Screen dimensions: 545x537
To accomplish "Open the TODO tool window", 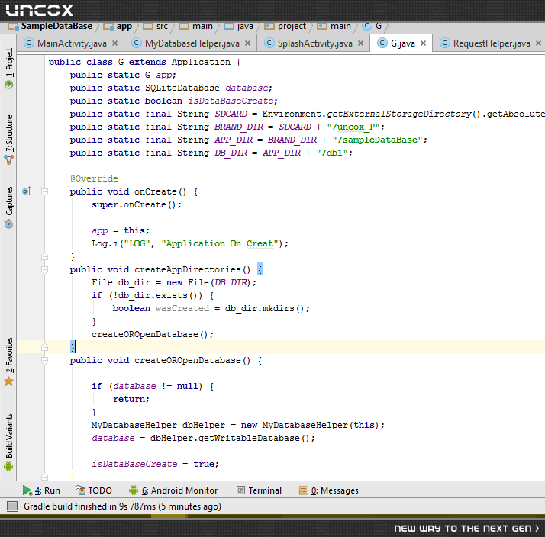I will click(x=94, y=490).
